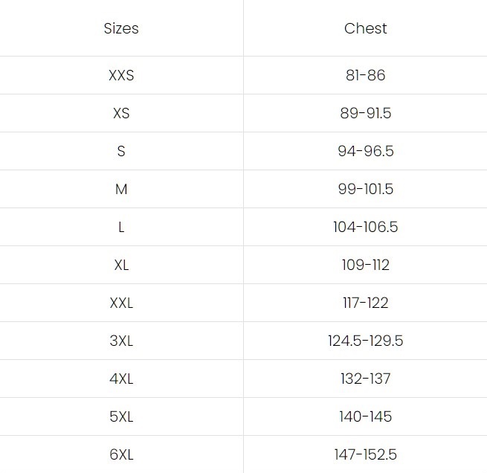This screenshot has height=473, width=487.
Task: Select the 6XL size cell
Action: tap(121, 454)
